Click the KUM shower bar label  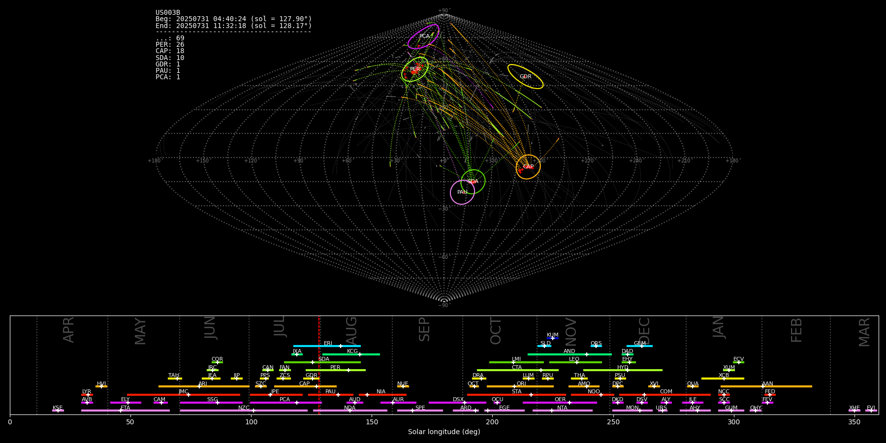coord(552,335)
